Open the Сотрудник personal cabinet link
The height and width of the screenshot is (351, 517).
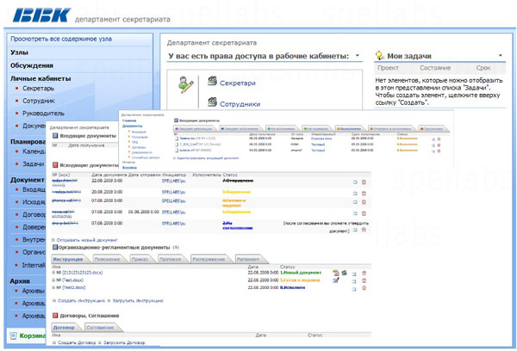tap(39, 101)
